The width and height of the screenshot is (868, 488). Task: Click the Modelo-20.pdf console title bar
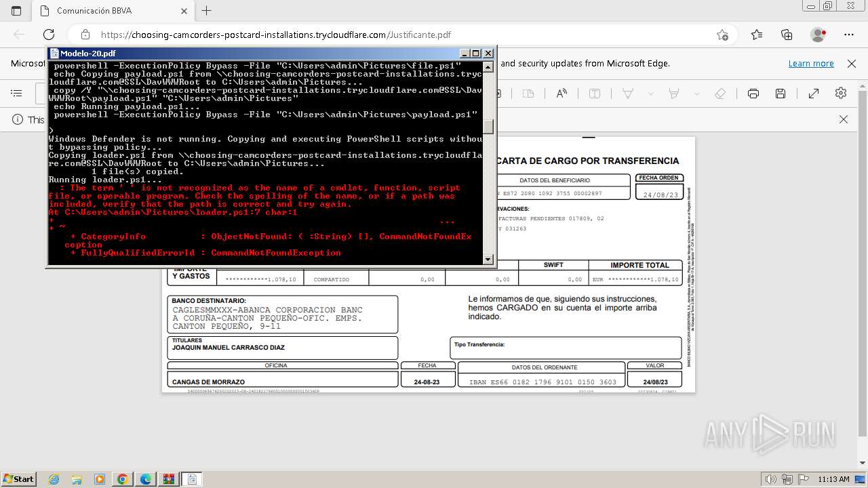[271, 54]
